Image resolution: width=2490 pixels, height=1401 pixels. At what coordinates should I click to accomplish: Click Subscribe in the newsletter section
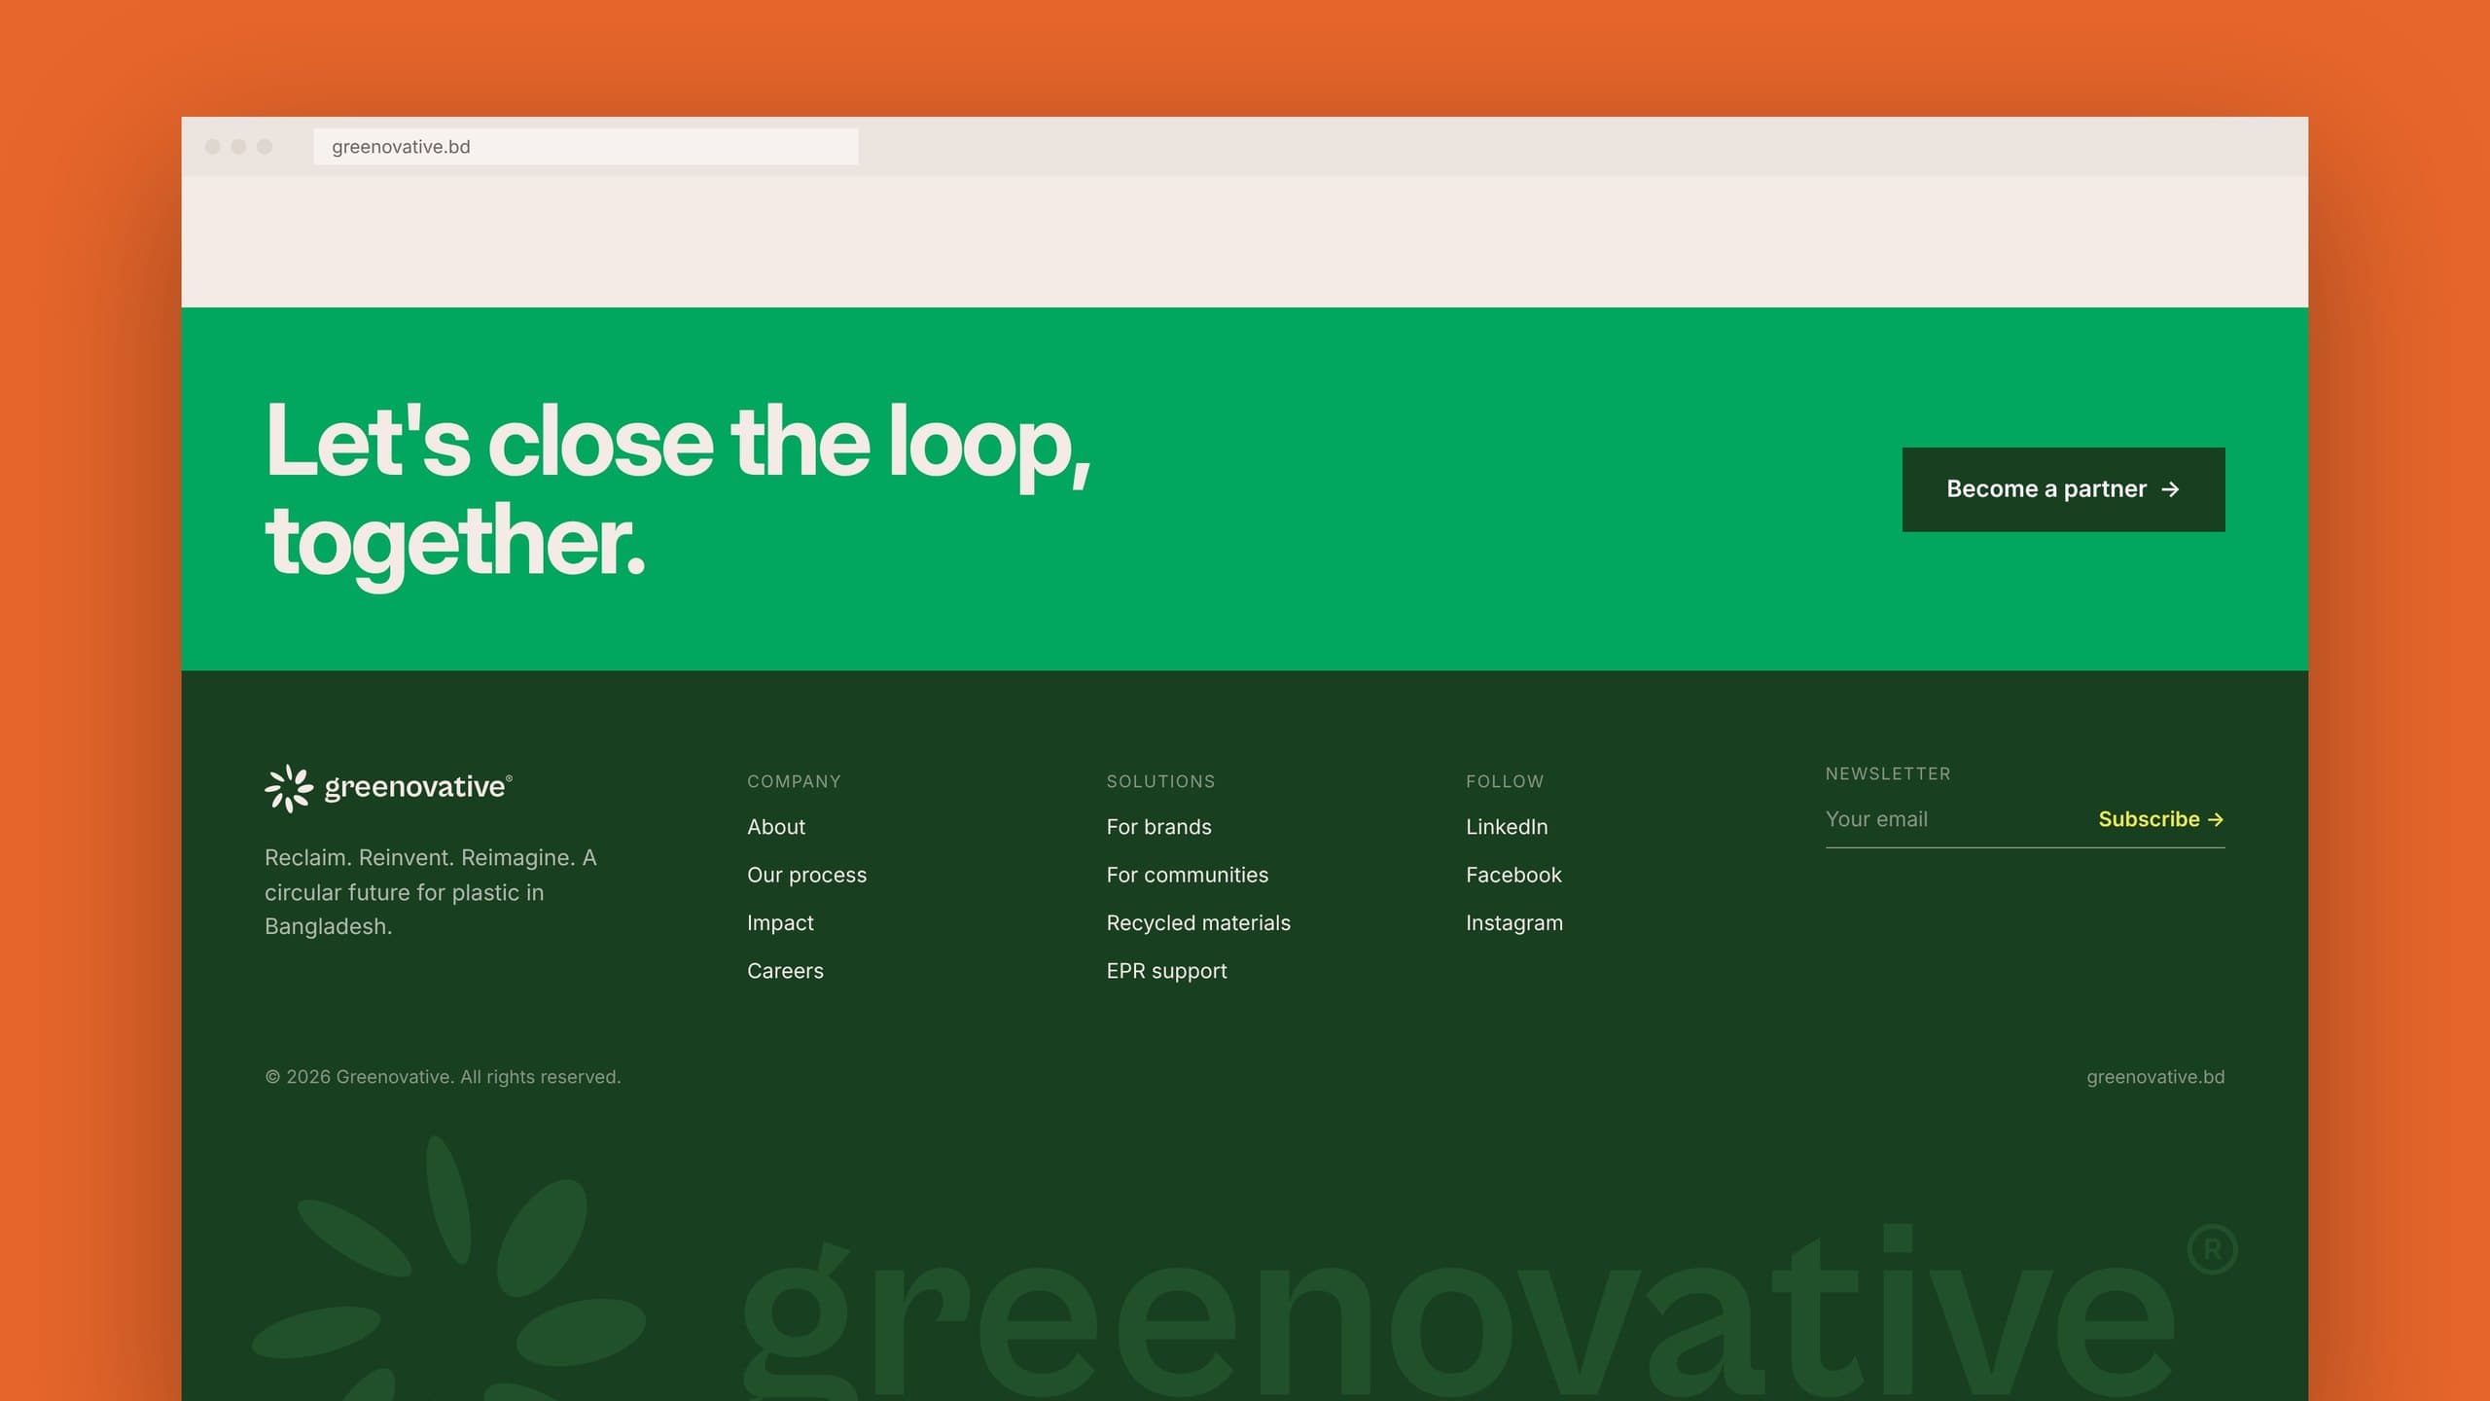point(2160,819)
